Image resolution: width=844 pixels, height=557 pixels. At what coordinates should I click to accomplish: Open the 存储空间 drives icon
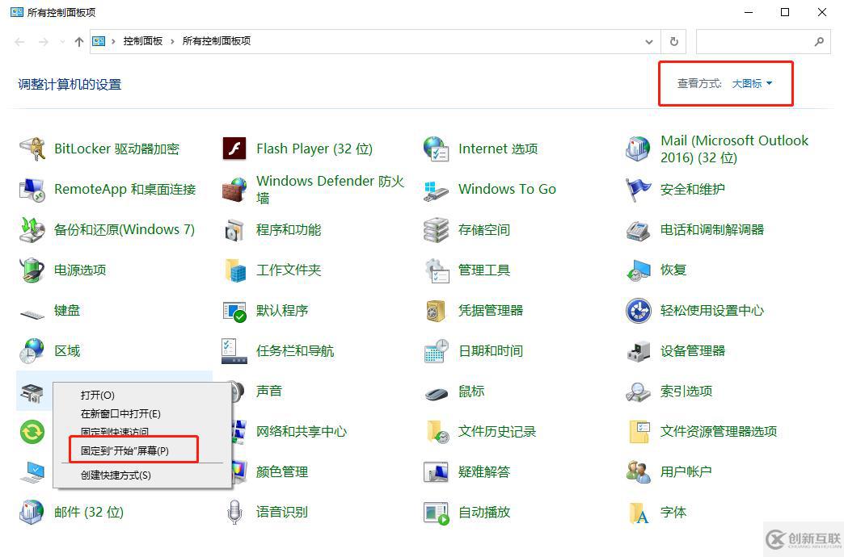point(436,230)
